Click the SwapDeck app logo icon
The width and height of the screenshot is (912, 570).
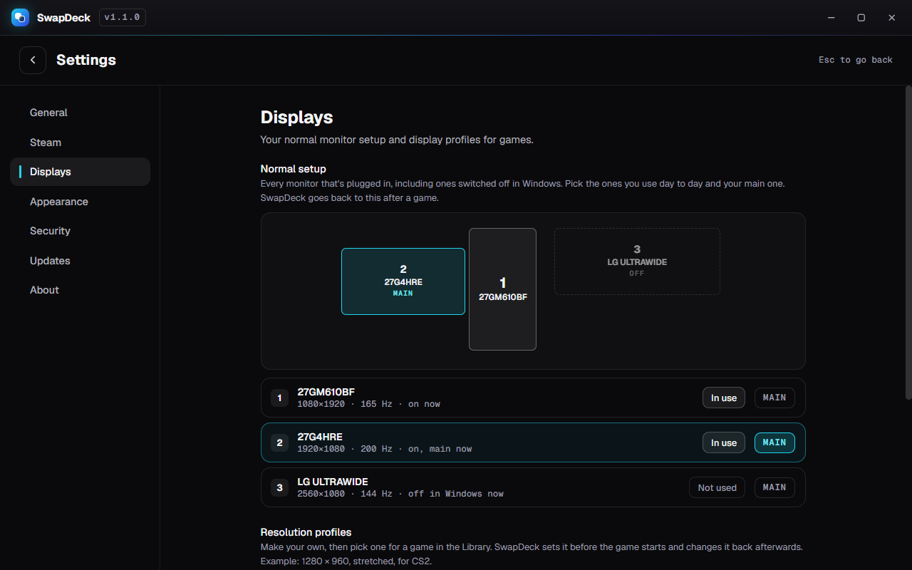tap(20, 17)
